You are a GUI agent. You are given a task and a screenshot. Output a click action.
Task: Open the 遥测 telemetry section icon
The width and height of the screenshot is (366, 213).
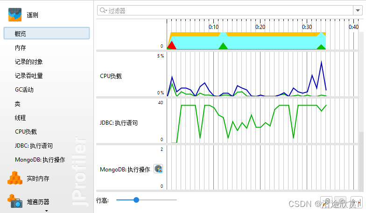tap(15, 15)
